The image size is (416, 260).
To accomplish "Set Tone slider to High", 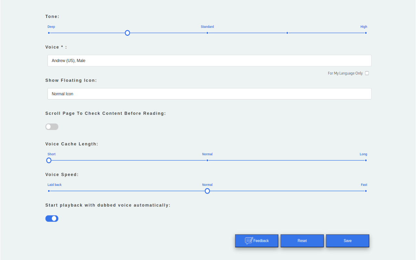I will [x=366, y=33].
